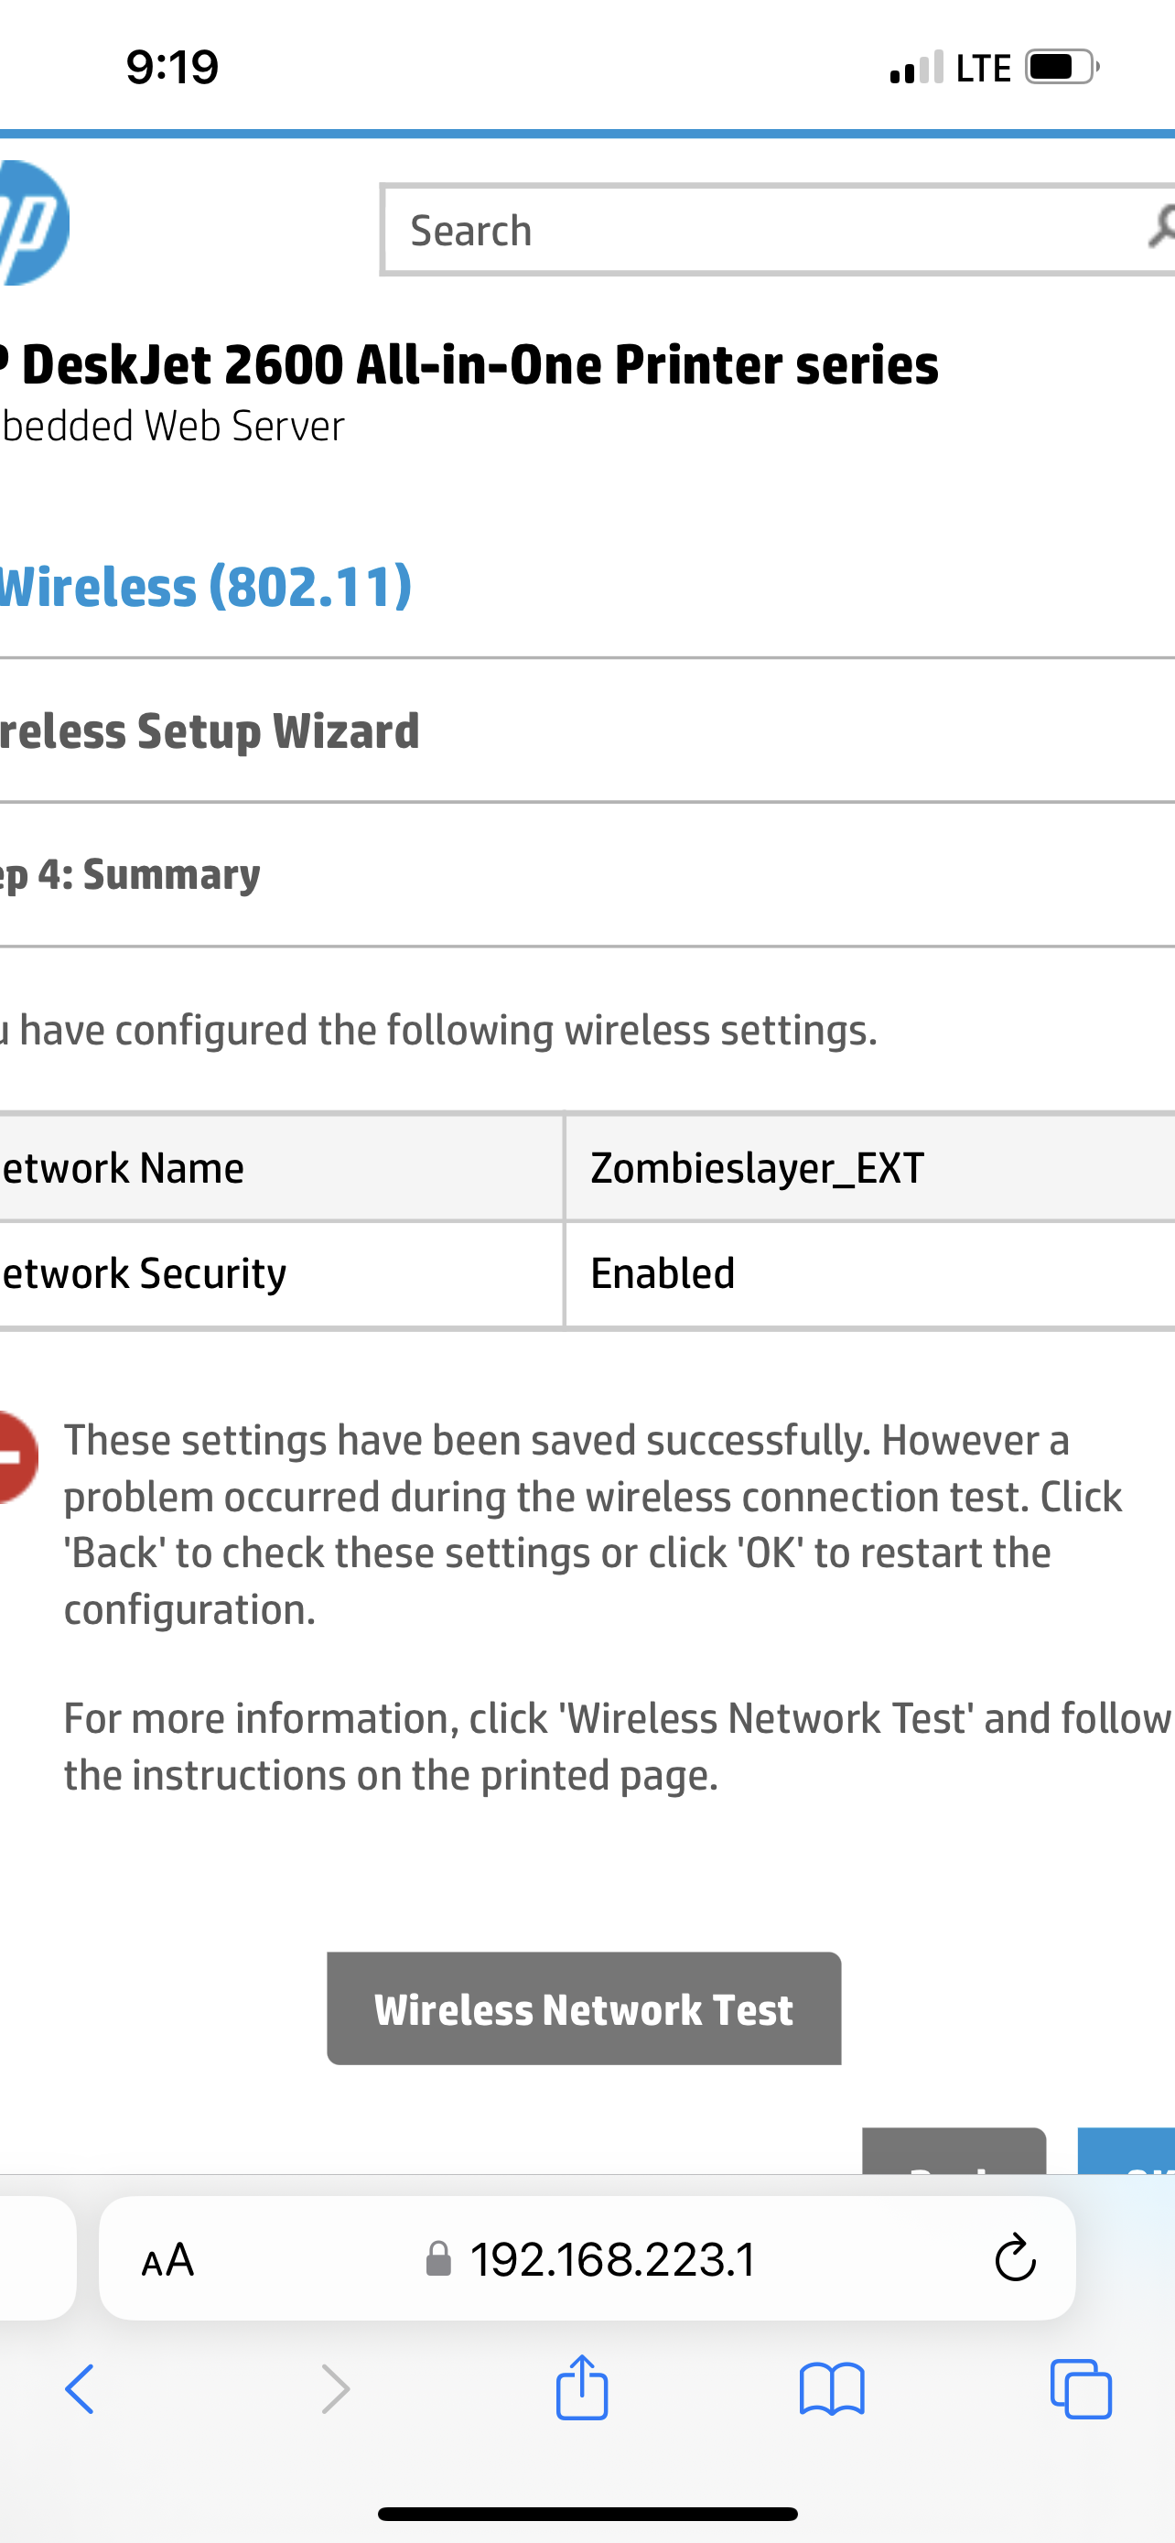Tap the 192.168.223.1 address bar
Screen dimensions: 1175x2543
(611, 2259)
